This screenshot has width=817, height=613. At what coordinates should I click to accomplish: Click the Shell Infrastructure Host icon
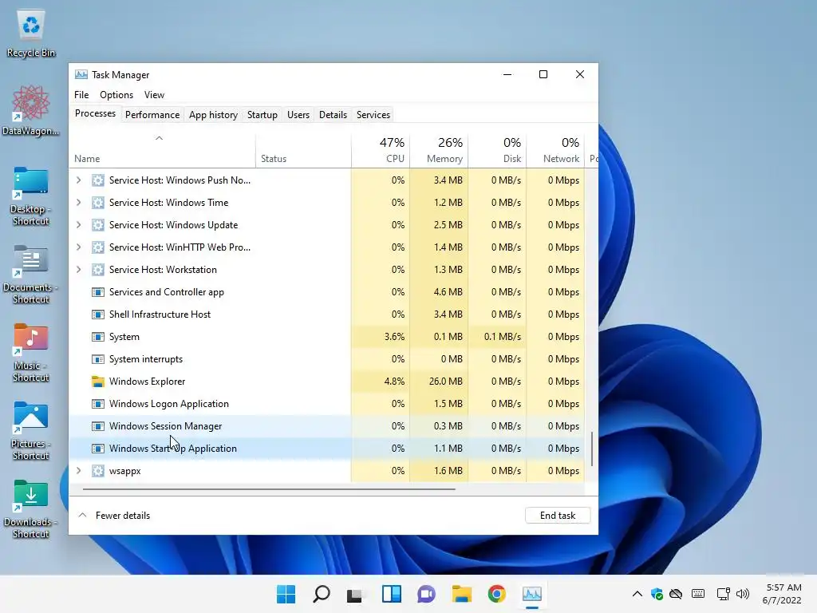[97, 314]
